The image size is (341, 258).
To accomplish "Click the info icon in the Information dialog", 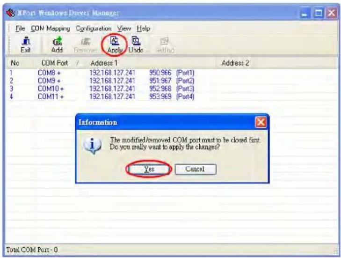I will tap(93, 146).
